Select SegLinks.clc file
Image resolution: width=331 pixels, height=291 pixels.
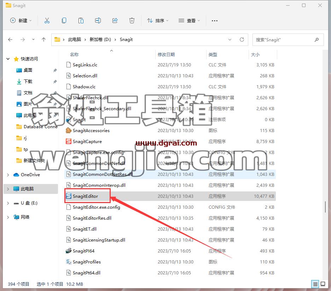[x=170, y=65]
